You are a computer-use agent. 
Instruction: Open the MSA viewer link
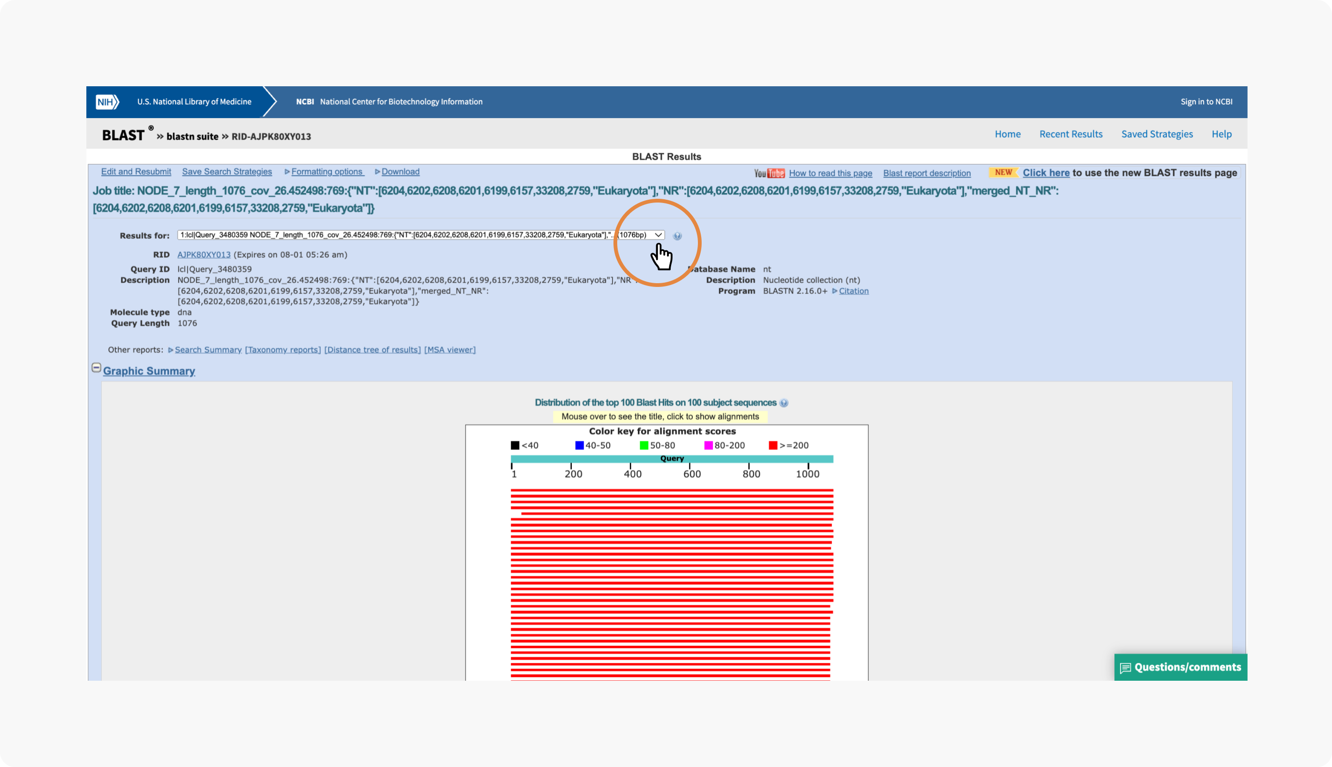[x=450, y=350]
